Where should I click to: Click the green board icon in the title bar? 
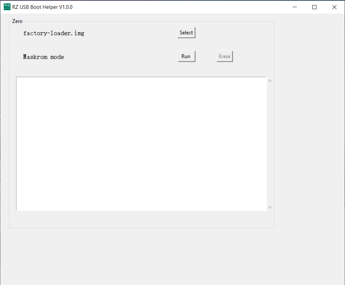[x=7, y=6]
